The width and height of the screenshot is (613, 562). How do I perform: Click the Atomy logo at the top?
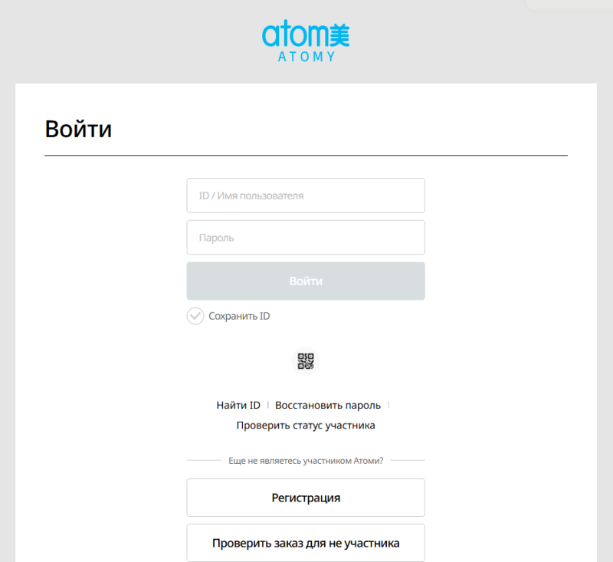point(306,41)
